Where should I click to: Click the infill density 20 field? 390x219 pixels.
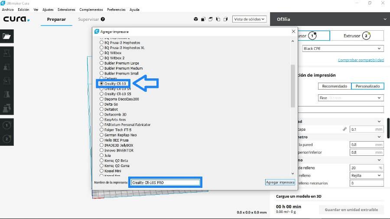[x=367, y=167]
